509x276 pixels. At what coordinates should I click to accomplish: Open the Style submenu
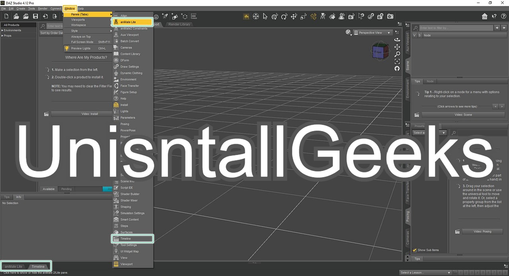[88, 31]
